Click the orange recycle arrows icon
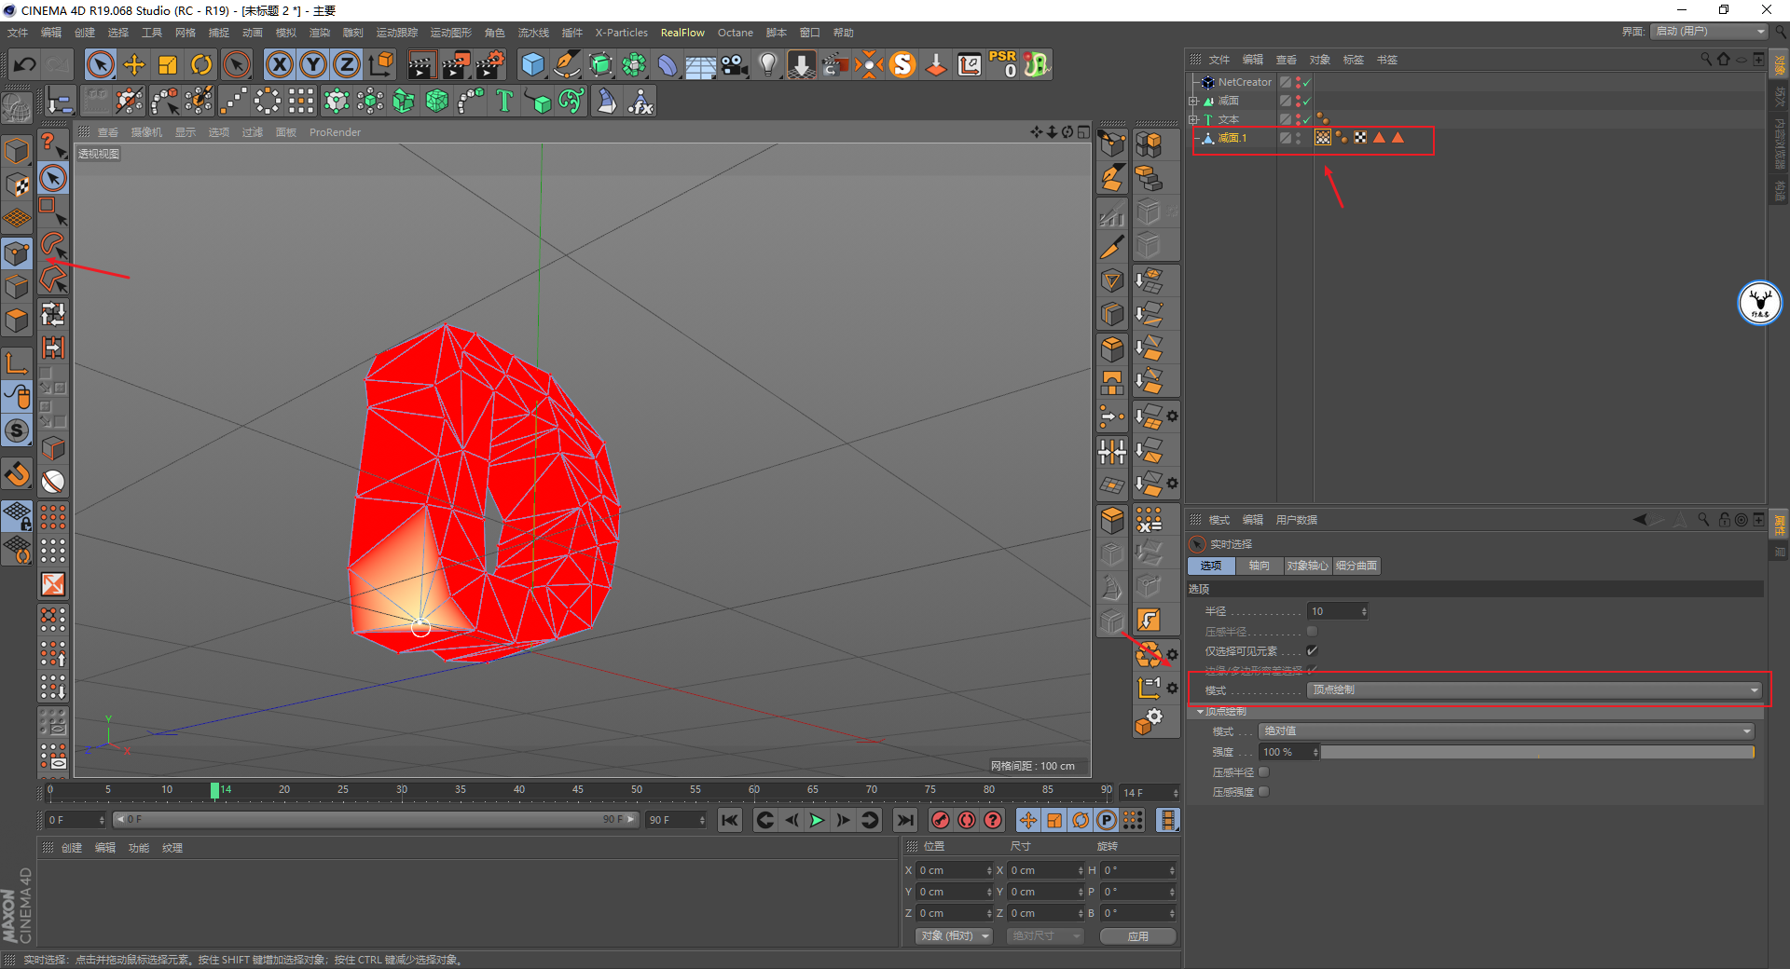 click(x=1149, y=654)
